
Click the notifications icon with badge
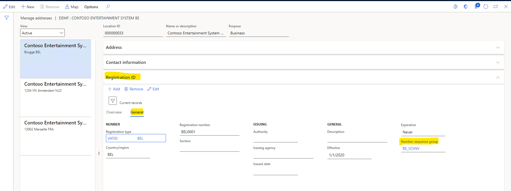[x=477, y=6]
